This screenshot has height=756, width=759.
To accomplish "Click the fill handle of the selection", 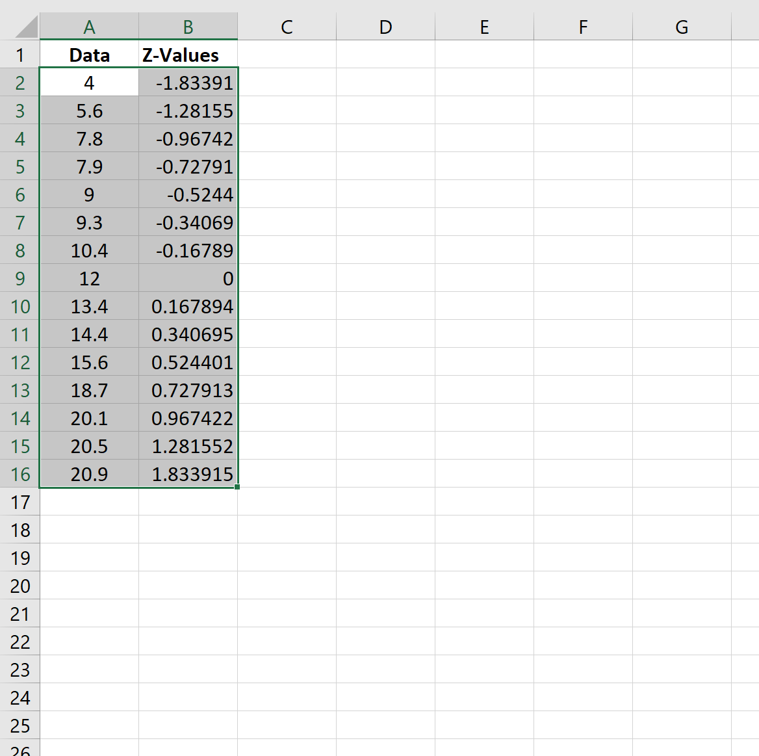I will point(238,488).
